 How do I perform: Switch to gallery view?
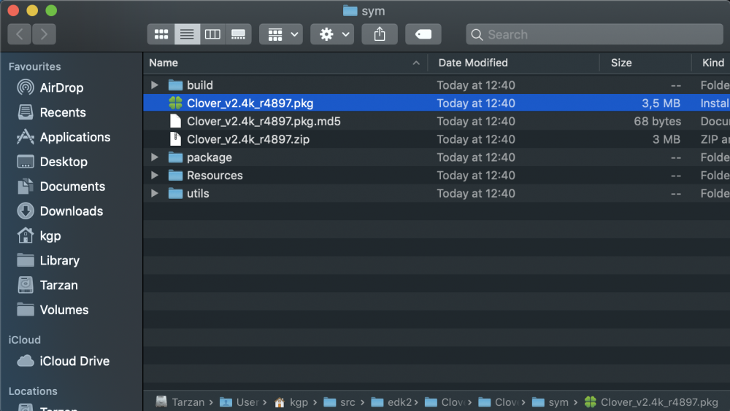click(x=239, y=34)
